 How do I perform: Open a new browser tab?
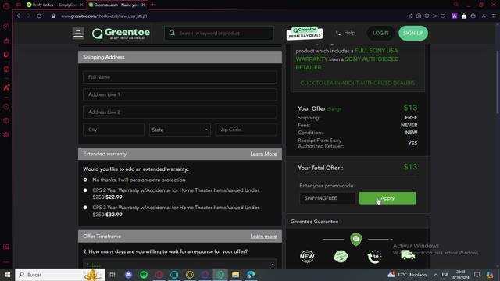pos(153,5)
